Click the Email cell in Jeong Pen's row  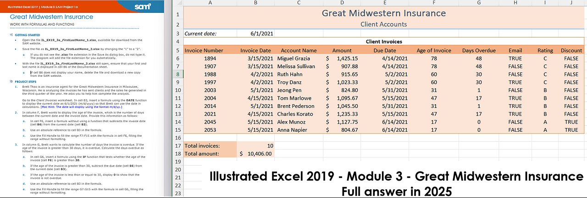pyautogui.click(x=515, y=91)
